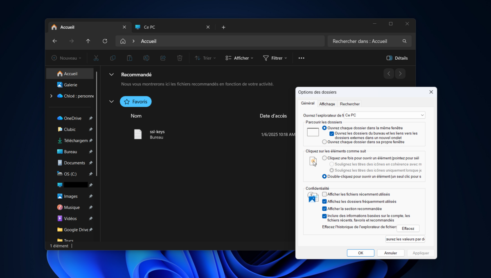The width and height of the screenshot is (491, 278).
Task: Uncheck 'Afficher la section recommandée'
Action: [324, 209]
